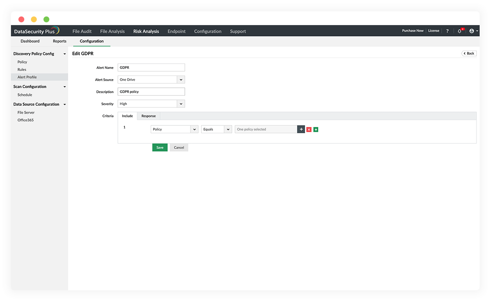Open the top Configuration menu
Viewport: 491px width, 300px height.
[x=208, y=31]
